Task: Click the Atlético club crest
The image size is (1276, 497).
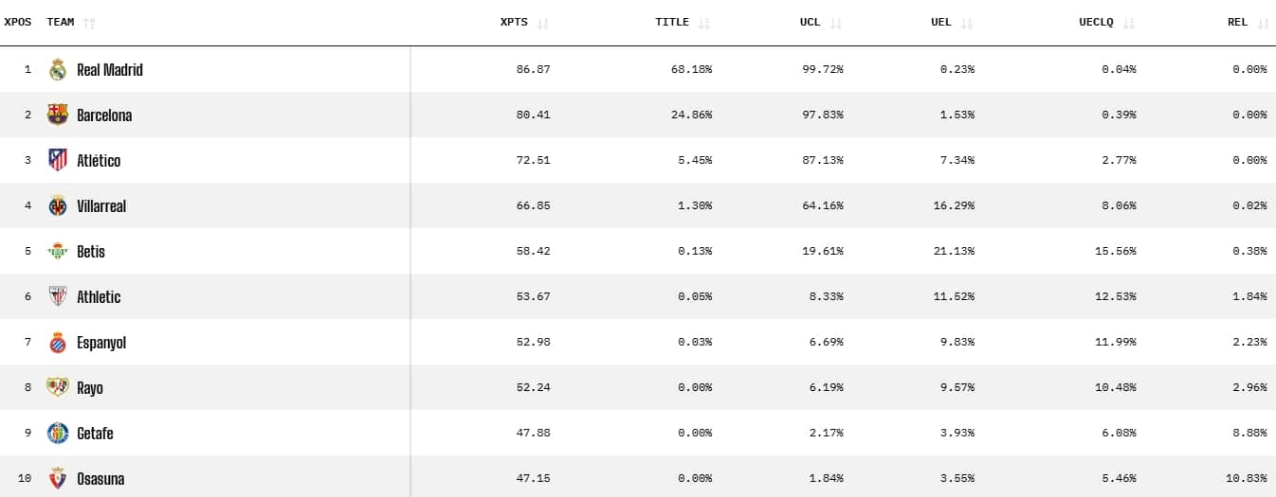Action: point(58,160)
